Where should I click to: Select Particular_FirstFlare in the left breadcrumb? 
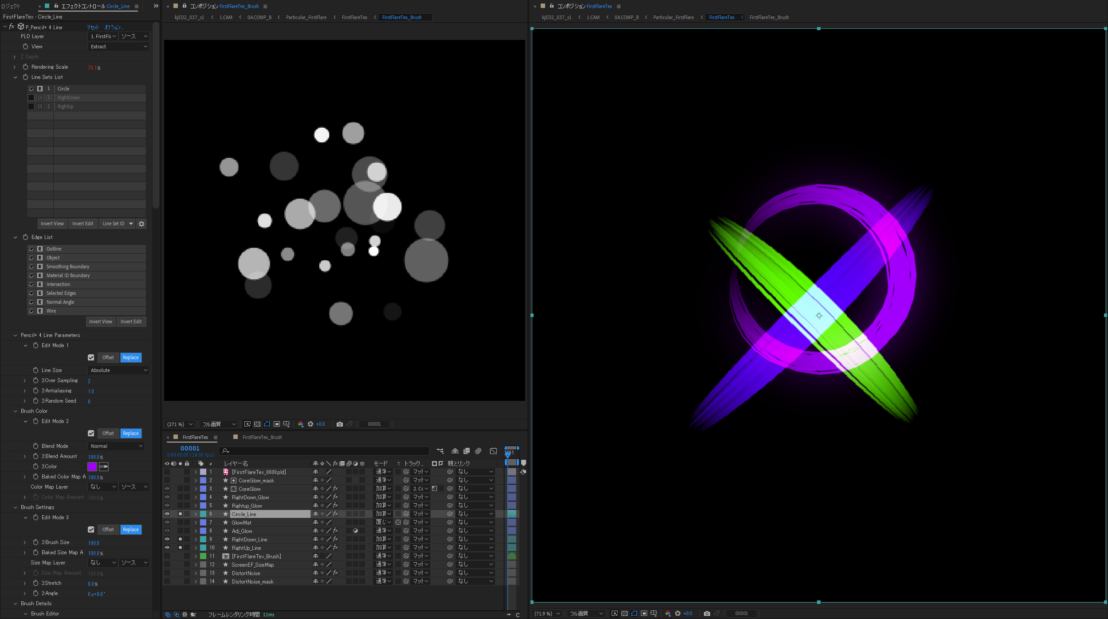(306, 17)
